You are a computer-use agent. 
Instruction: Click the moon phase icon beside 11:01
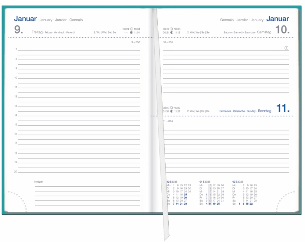pyautogui.click(x=131, y=32)
